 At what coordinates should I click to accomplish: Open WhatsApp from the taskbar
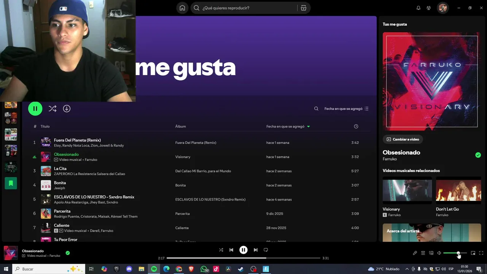click(x=204, y=269)
